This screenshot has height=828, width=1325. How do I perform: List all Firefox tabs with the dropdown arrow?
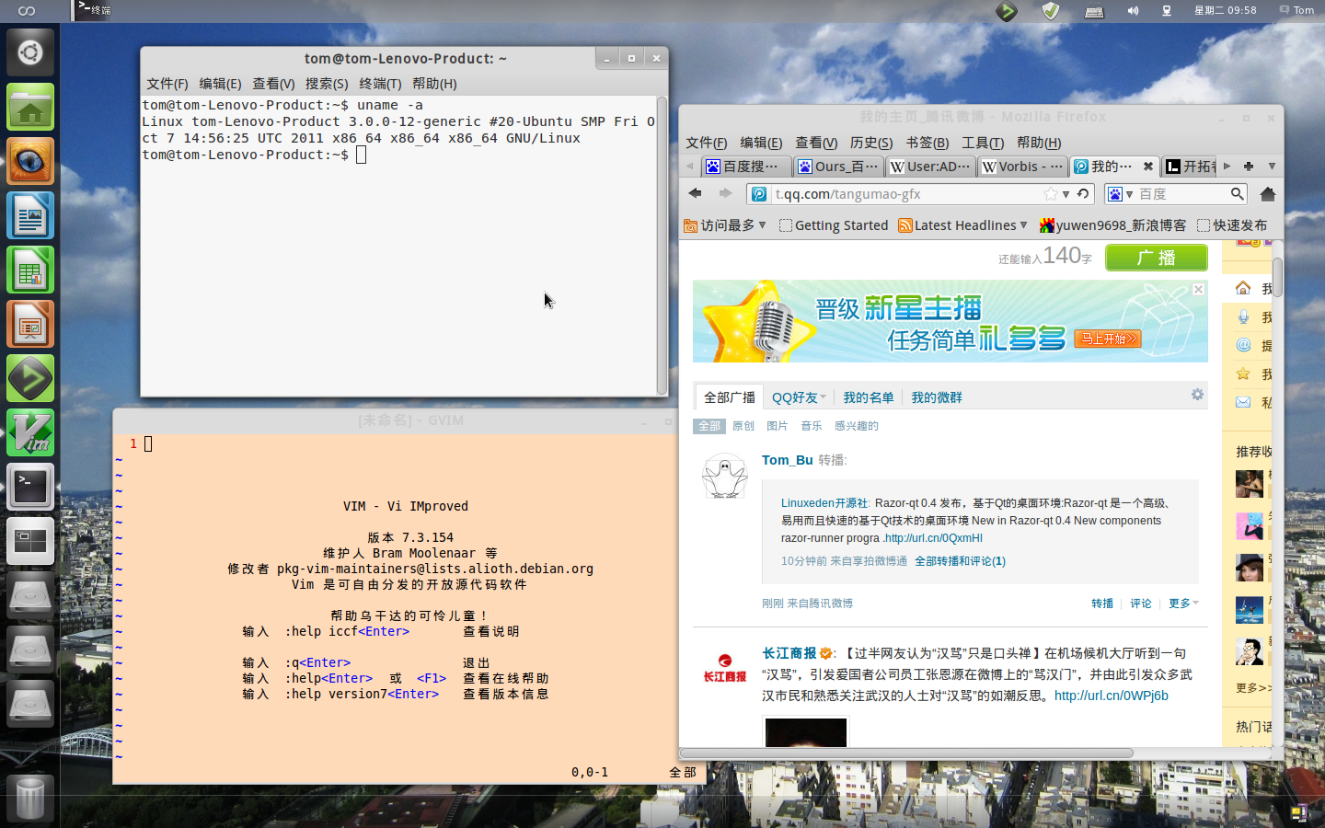click(x=1272, y=167)
